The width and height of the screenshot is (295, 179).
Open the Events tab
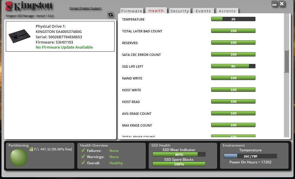click(x=203, y=11)
